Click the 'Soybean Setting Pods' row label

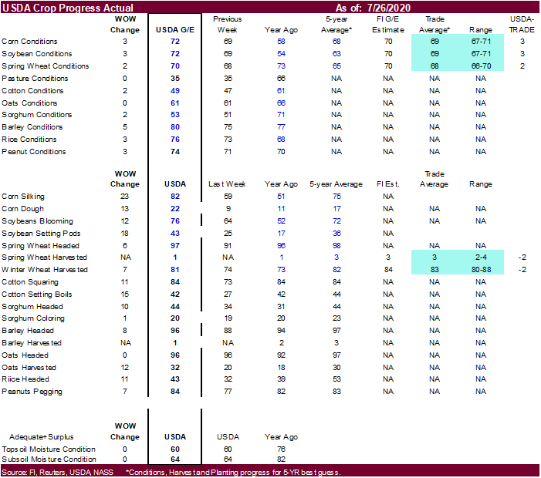[x=41, y=234]
